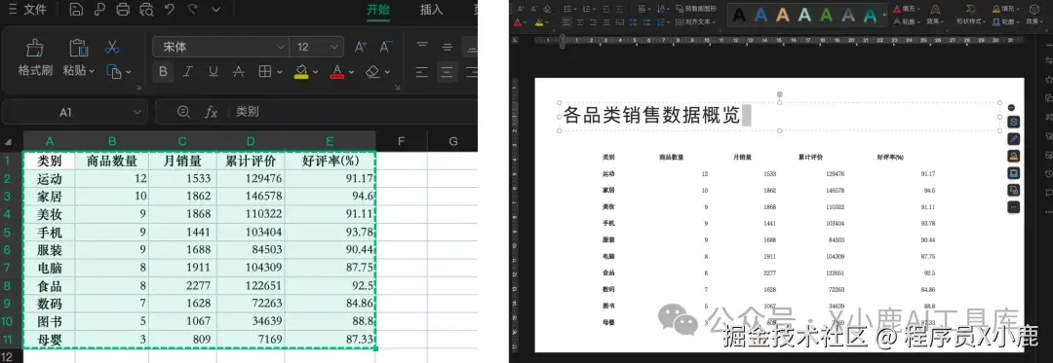Select the 格式刷 format painter
Viewport: 1053px width, 363px height.
[35, 57]
